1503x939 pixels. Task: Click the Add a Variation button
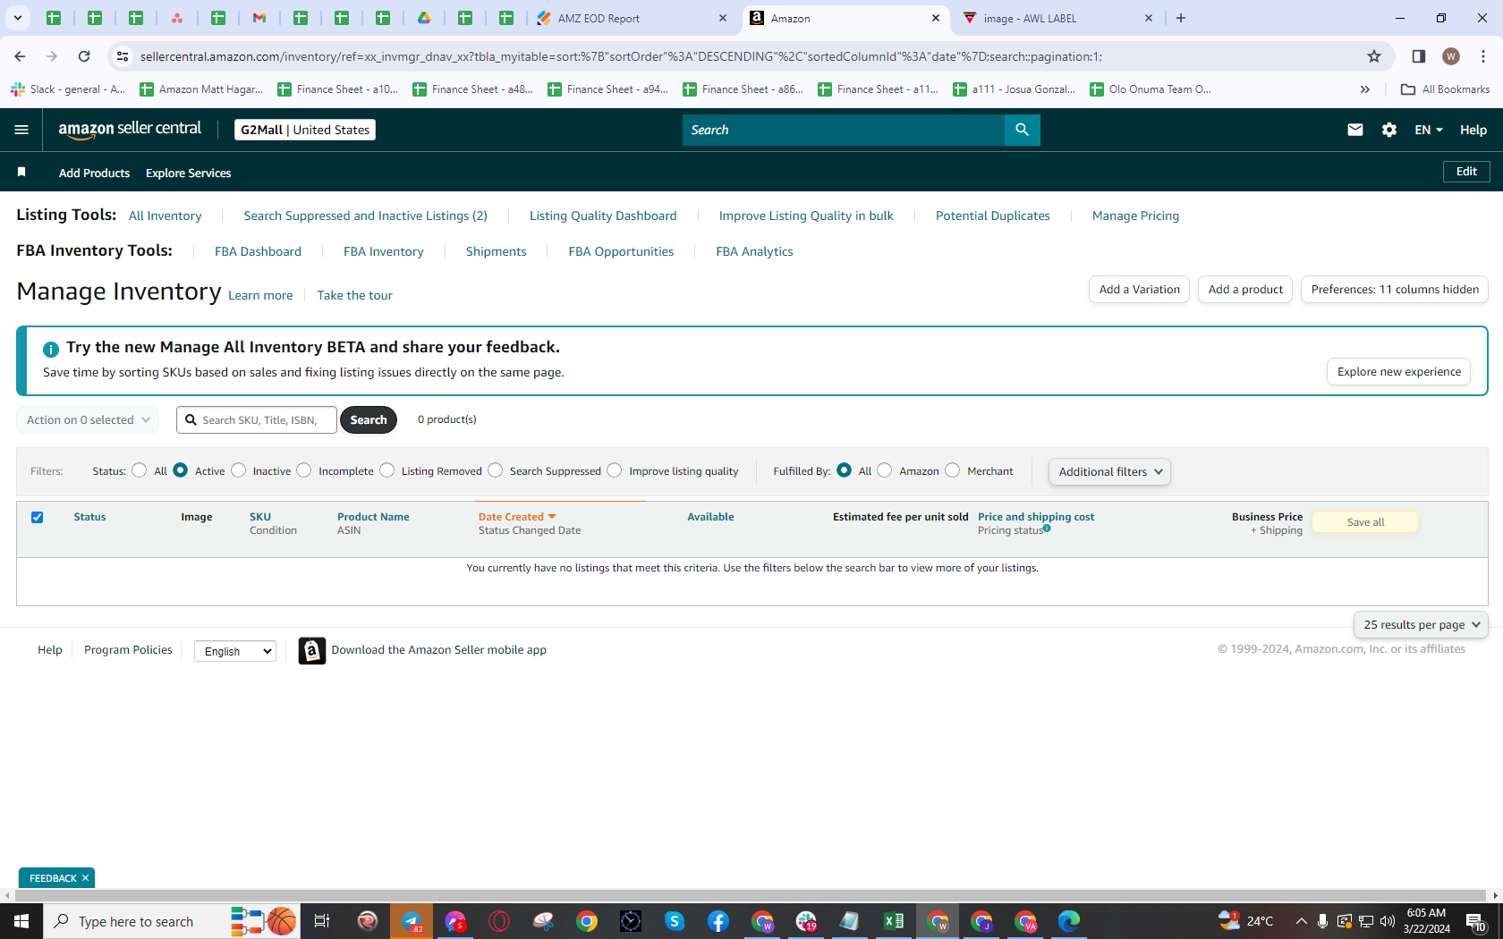[x=1139, y=289]
